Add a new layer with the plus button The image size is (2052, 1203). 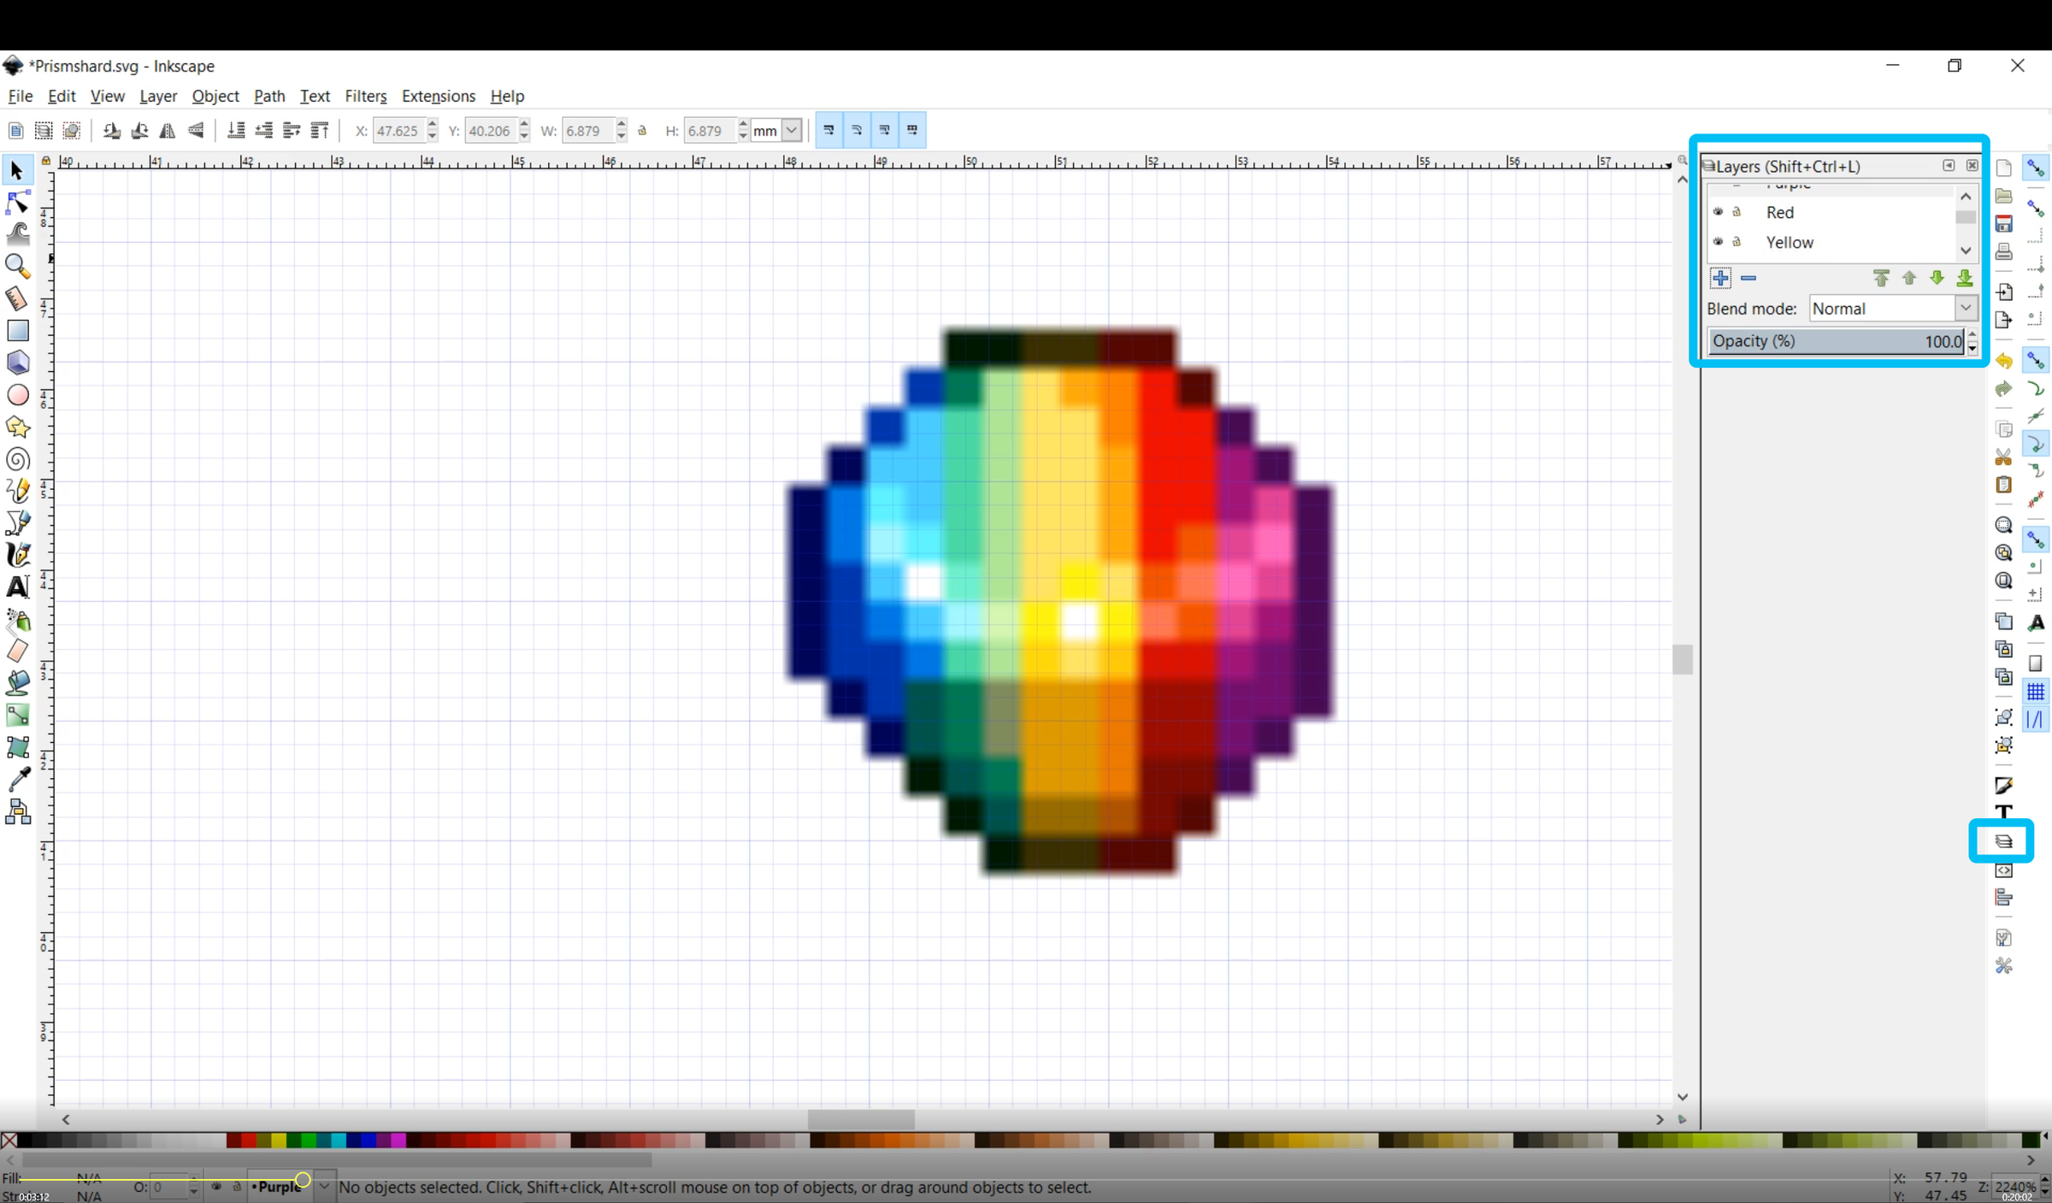click(x=1720, y=278)
